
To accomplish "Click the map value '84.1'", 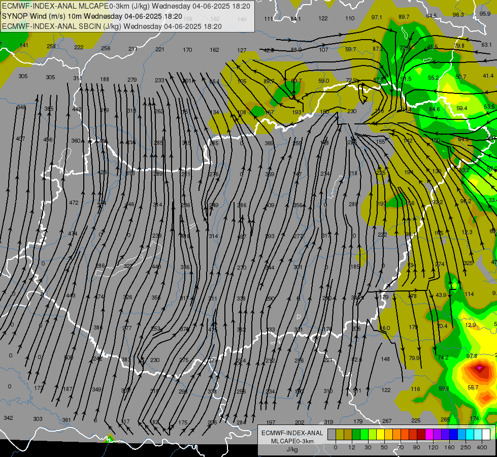I will pos(296,19).
